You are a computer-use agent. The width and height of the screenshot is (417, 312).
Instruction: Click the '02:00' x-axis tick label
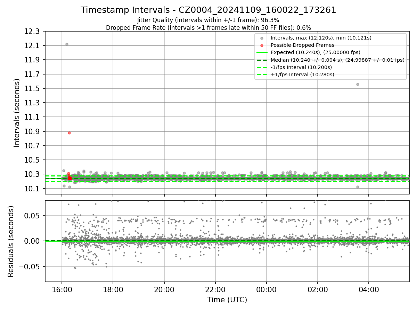pos(317,289)
